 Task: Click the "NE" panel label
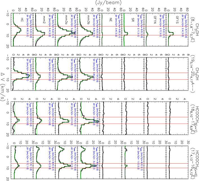tap(111, 20)
